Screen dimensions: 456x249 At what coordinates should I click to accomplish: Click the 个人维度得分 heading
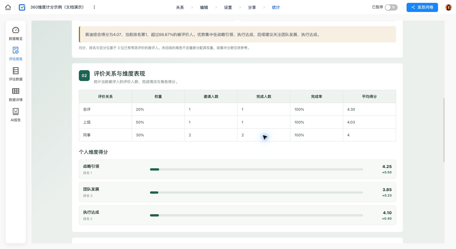click(93, 152)
